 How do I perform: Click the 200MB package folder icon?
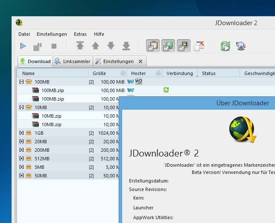pyautogui.click(x=29, y=150)
